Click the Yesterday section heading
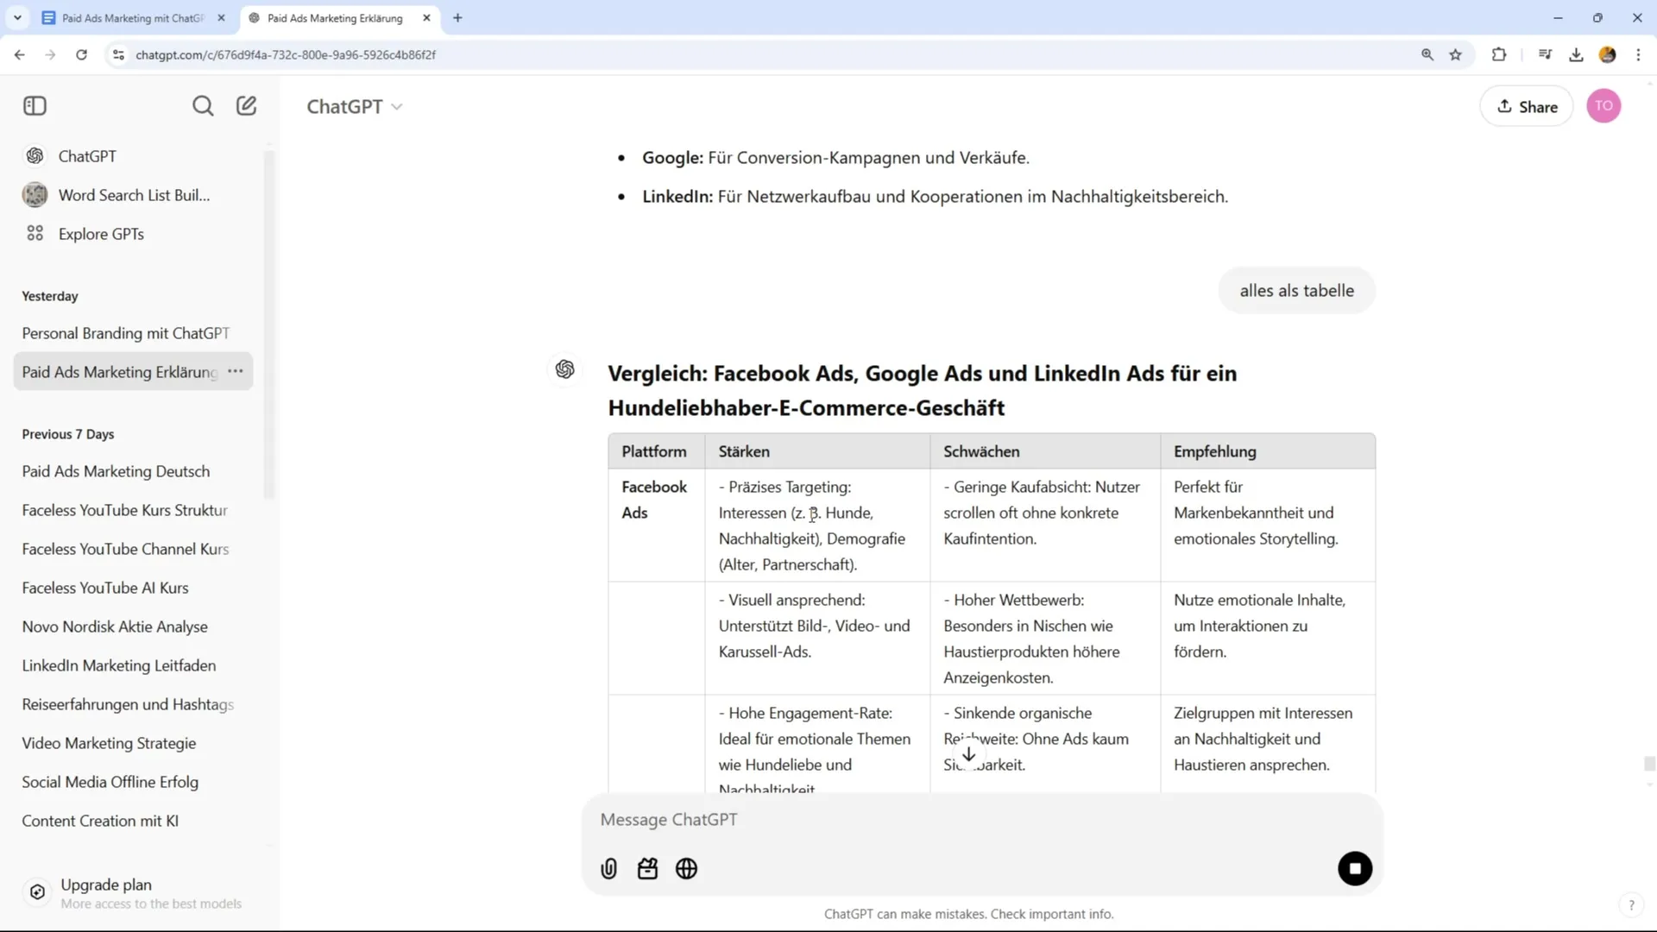This screenshot has width=1657, height=932. [50, 296]
